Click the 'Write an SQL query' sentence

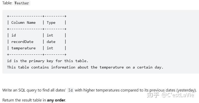(99, 90)
